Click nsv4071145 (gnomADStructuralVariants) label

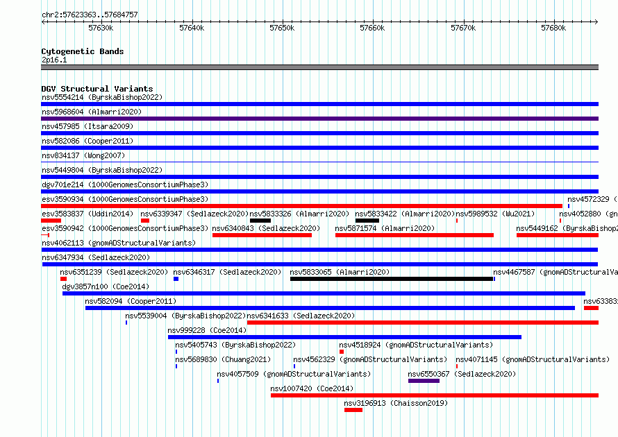point(533,359)
